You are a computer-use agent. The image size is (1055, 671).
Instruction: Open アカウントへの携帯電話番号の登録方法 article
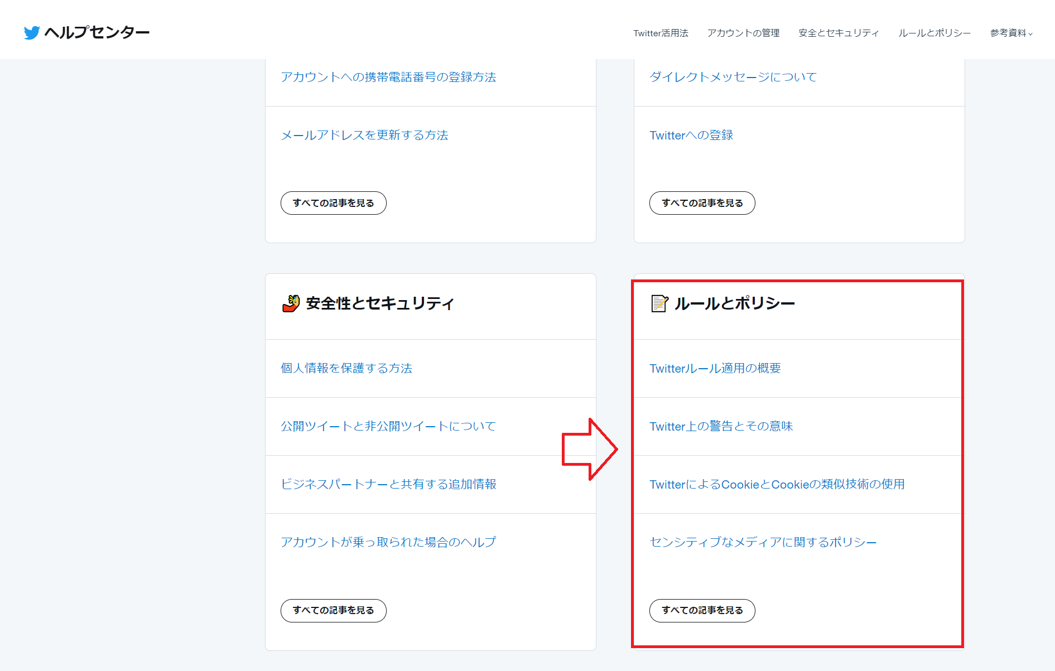click(x=388, y=77)
